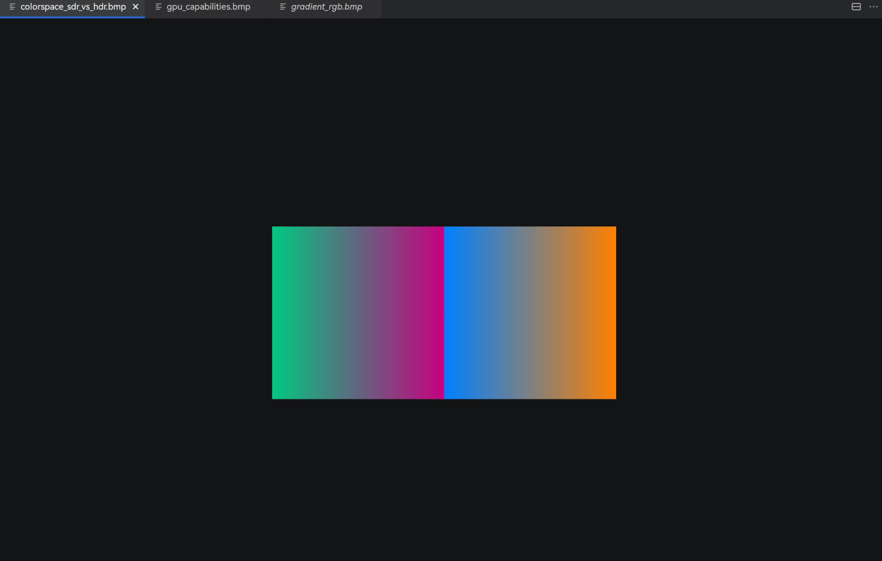
Task: Click file icon on gradient_rgb.bmp tab
Action: click(283, 7)
